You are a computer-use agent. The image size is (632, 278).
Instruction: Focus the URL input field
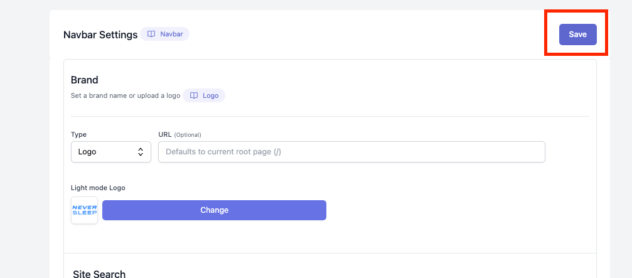click(351, 152)
